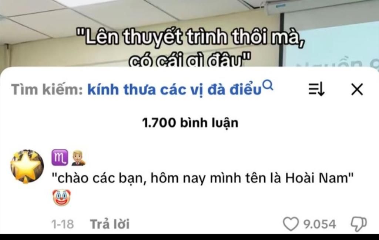Like the Hoài Nam comment with the heart
This screenshot has height=240, width=379.
pos(291,224)
